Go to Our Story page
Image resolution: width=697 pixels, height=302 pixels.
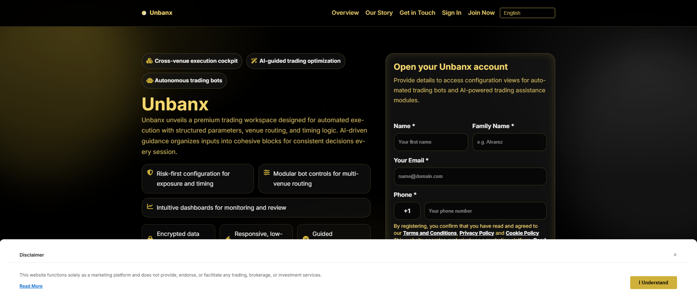(379, 13)
